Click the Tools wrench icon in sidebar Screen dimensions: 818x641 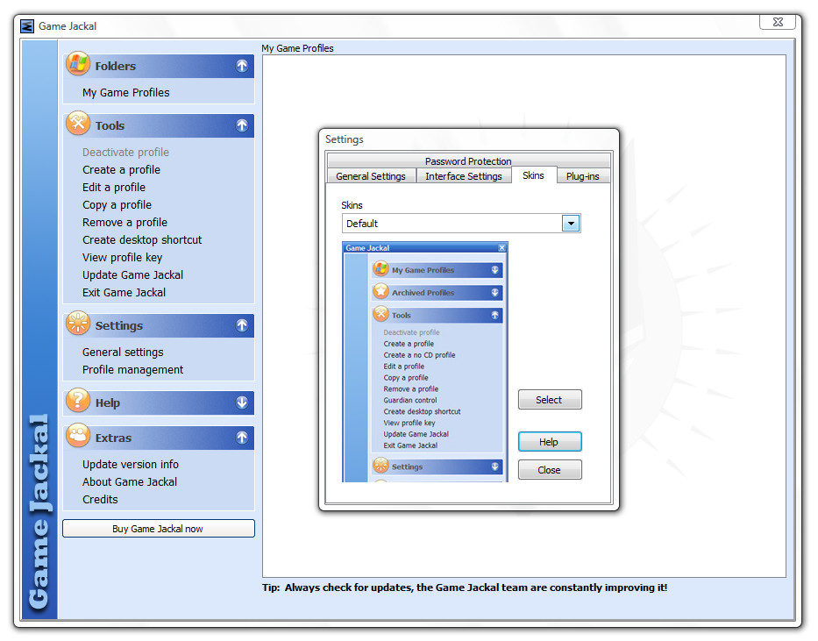click(78, 124)
